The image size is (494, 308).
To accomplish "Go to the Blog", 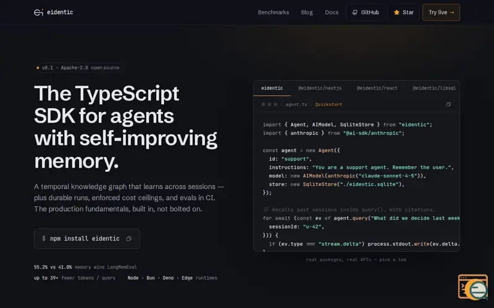I will pos(306,12).
